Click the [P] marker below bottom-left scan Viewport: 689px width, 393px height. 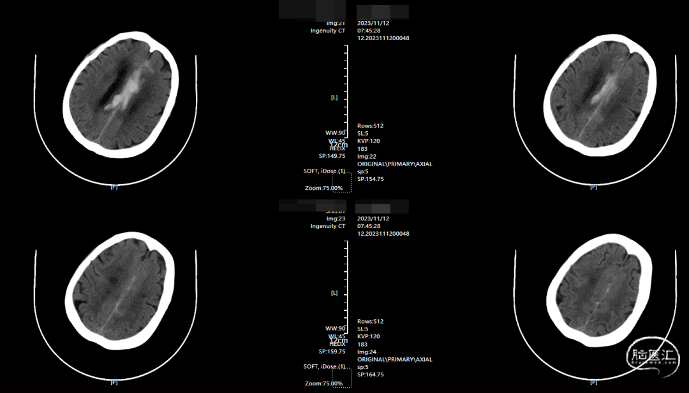114,382
